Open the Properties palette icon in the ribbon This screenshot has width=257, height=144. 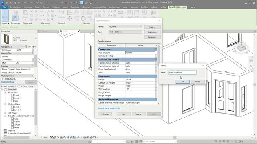pos(15,18)
